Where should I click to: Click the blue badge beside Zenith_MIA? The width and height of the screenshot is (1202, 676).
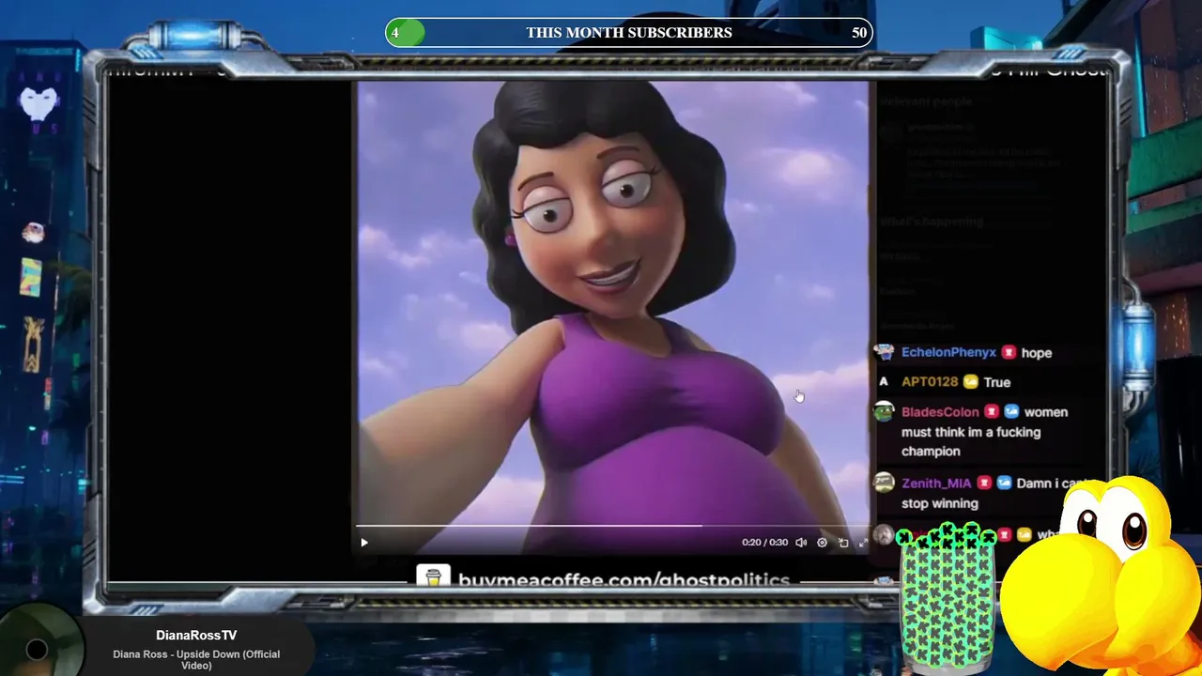(1004, 484)
